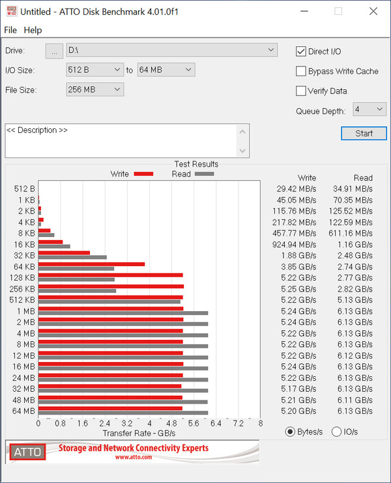Click in the Description text field
The height and width of the screenshot is (483, 391).
pos(121,141)
